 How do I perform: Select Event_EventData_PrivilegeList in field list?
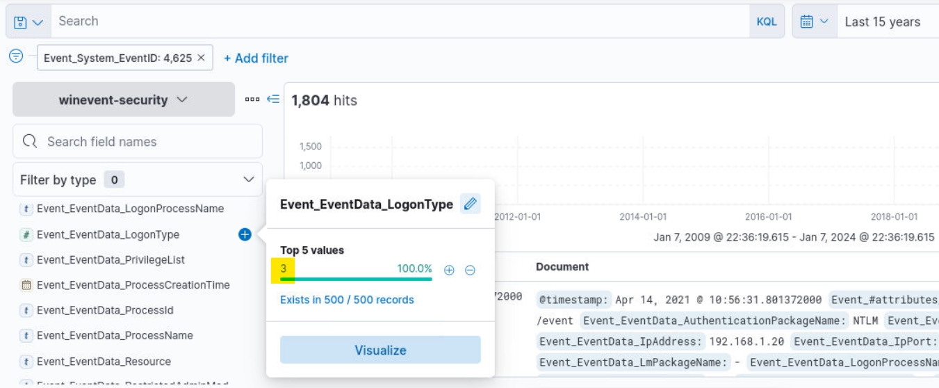[x=111, y=260]
